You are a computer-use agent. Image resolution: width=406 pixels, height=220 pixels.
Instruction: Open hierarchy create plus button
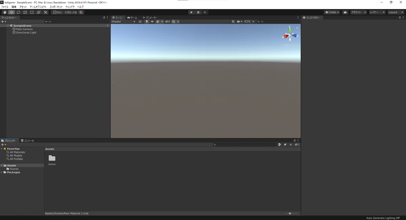(3, 22)
